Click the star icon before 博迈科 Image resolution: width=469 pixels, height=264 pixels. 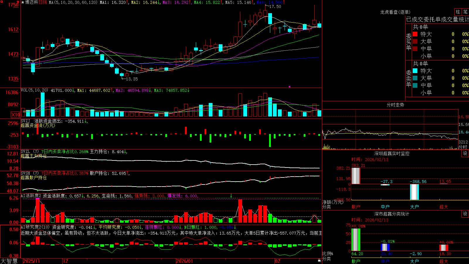pos(23,2)
